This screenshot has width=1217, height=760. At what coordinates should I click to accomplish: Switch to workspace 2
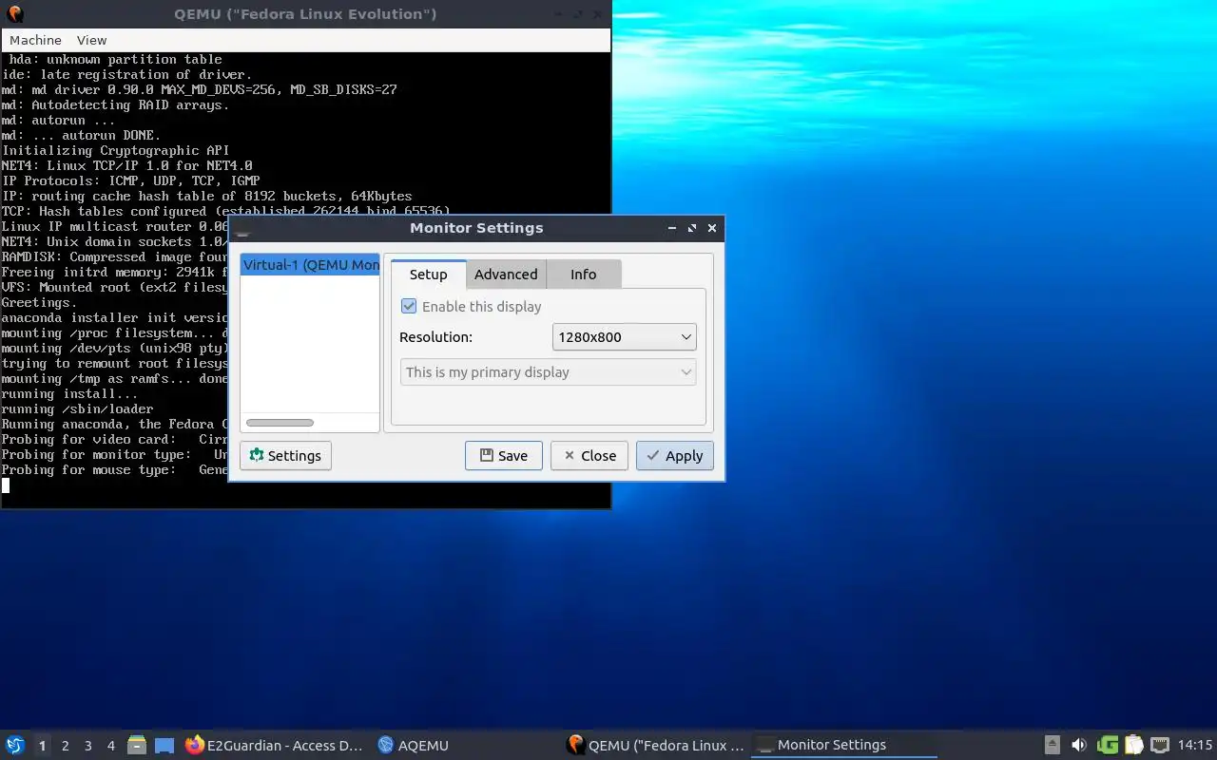(65, 746)
